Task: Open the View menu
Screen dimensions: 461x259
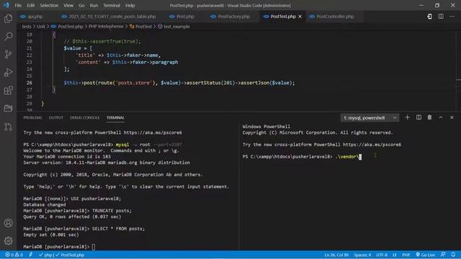Action: point(68,5)
